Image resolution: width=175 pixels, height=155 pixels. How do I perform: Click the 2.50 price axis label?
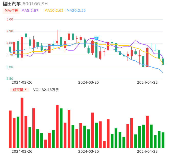10,79
